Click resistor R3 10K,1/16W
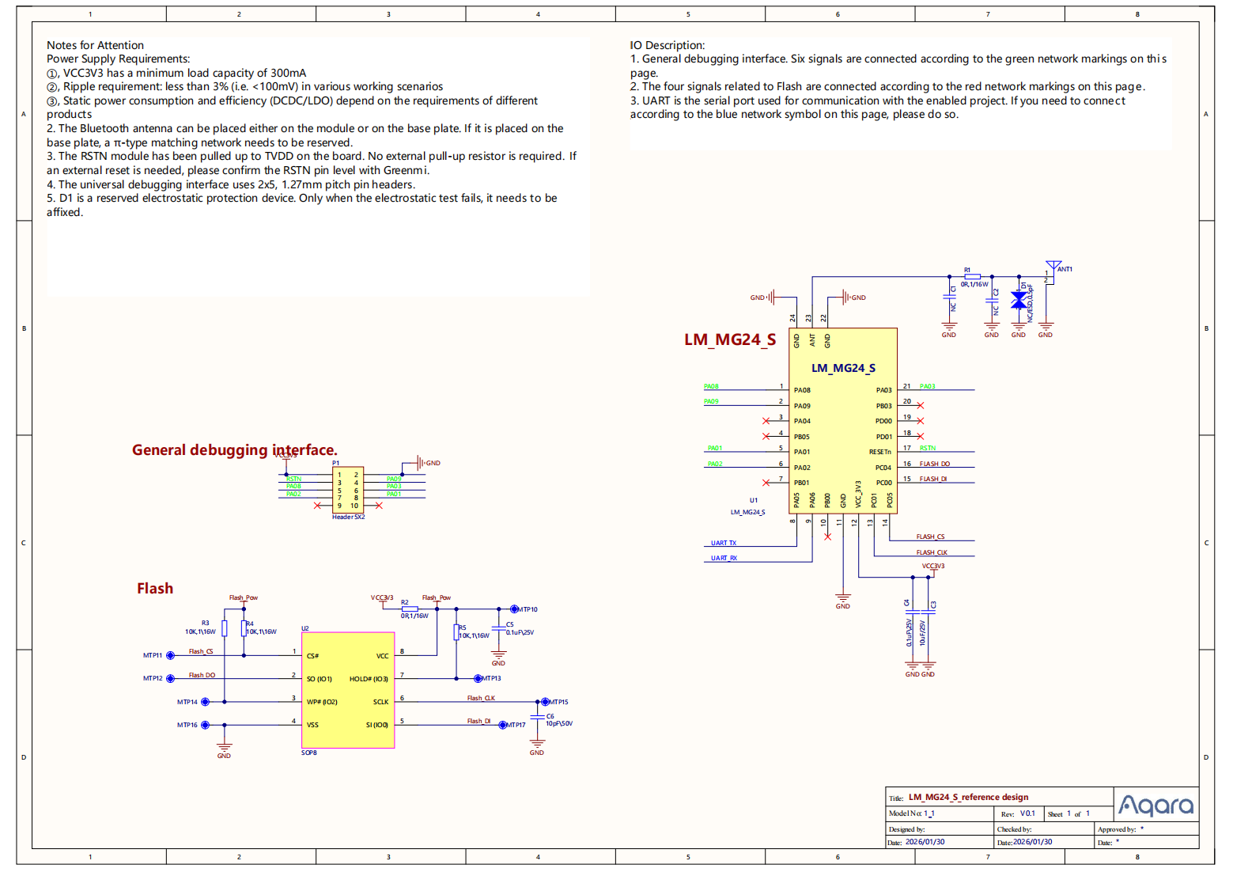Screen dimensions: 1233x872 tap(225, 628)
